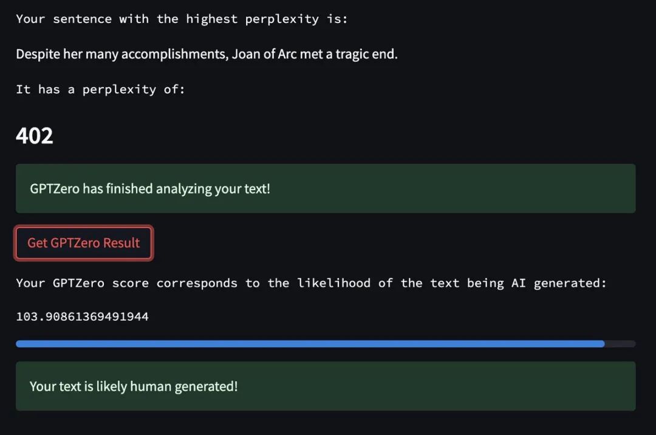This screenshot has width=656, height=435.
Task: Click the unfilled dark end of progress bar
Action: (x=620, y=344)
